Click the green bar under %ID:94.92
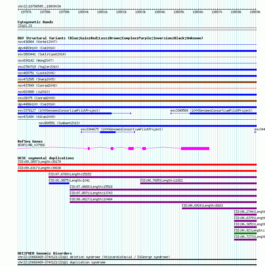The image size is (265, 267). coord(245,233)
